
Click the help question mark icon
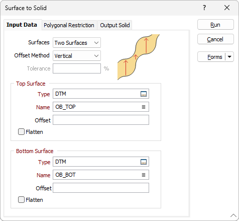[x=204, y=8]
